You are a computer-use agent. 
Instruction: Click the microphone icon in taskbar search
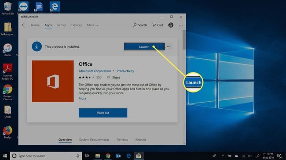tap(78, 156)
